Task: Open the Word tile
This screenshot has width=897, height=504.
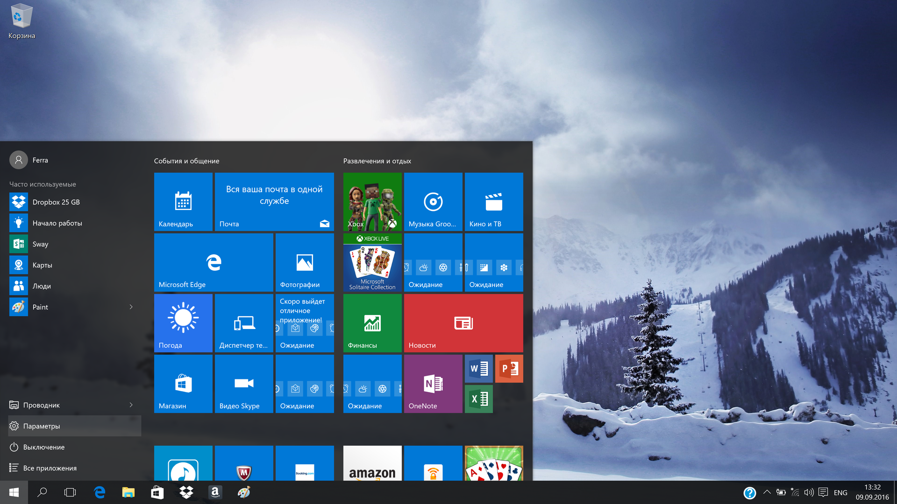Action: pos(478,369)
